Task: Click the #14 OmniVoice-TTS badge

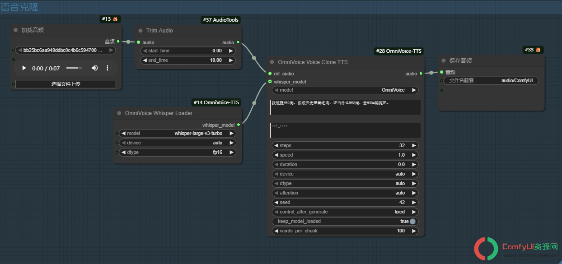Action: pos(216,102)
